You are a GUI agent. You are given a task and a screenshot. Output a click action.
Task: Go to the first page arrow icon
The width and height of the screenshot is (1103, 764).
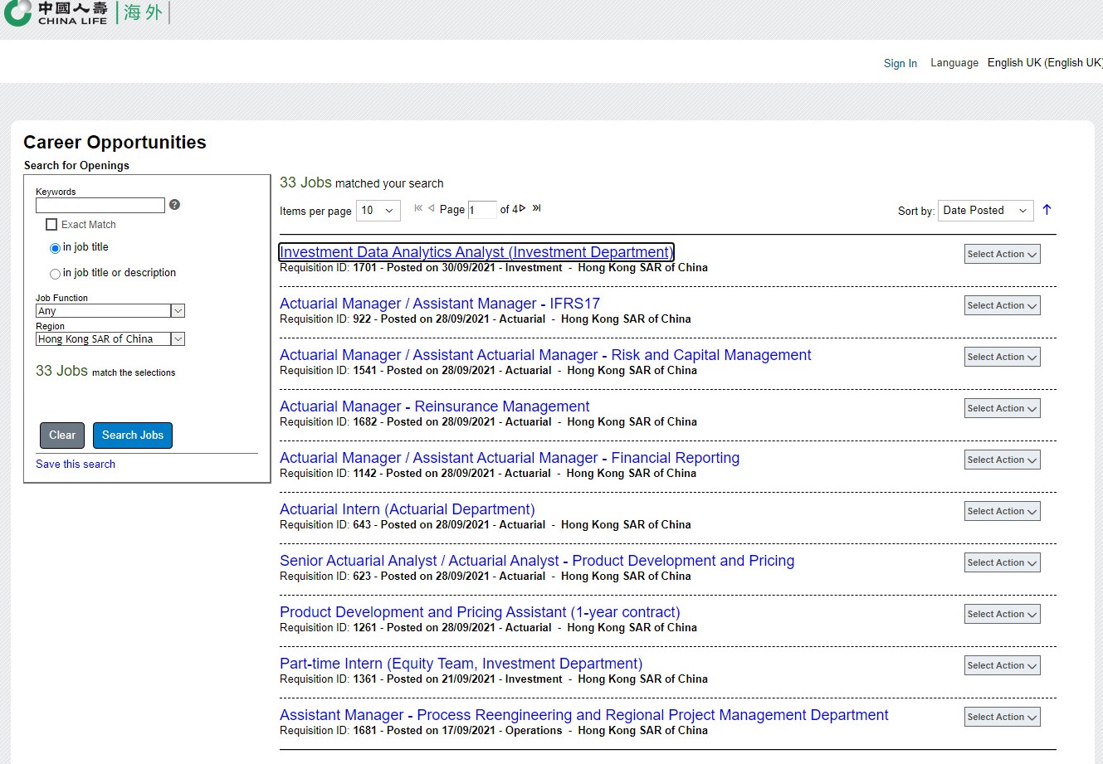coord(418,208)
